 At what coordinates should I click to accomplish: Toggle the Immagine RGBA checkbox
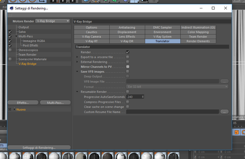(x=10, y=41)
